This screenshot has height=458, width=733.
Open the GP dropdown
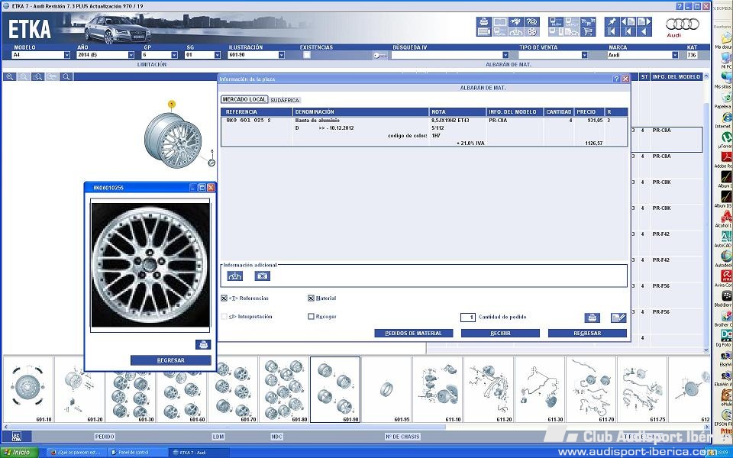[174, 55]
